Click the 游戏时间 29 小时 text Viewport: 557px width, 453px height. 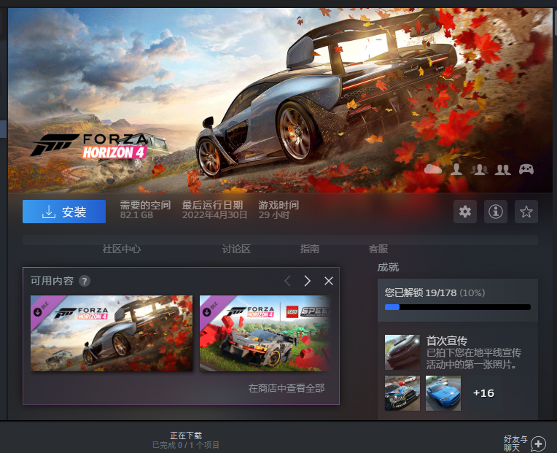(278, 209)
